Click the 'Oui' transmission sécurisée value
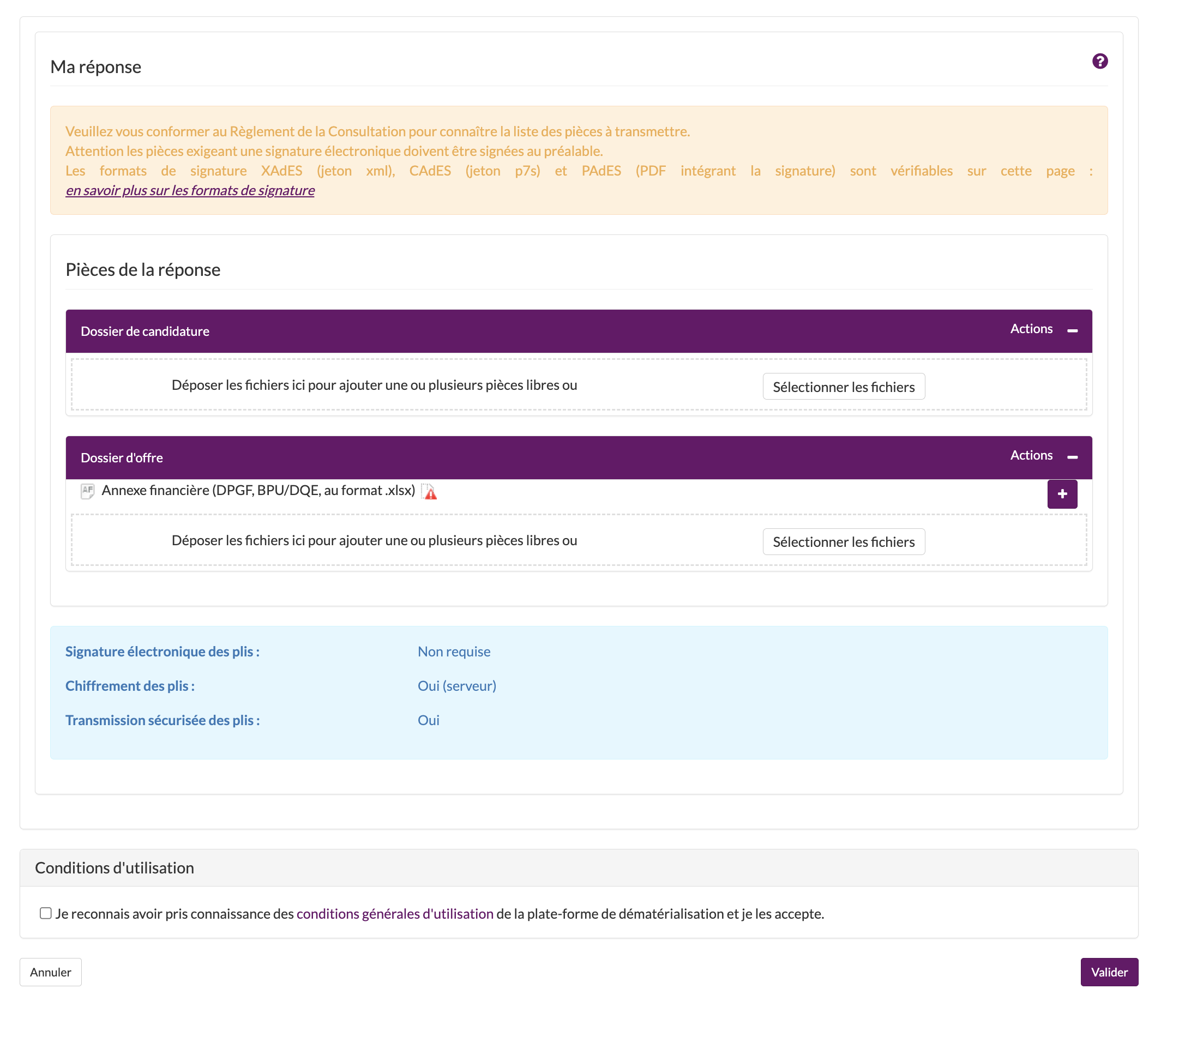The image size is (1179, 1037). click(x=428, y=720)
